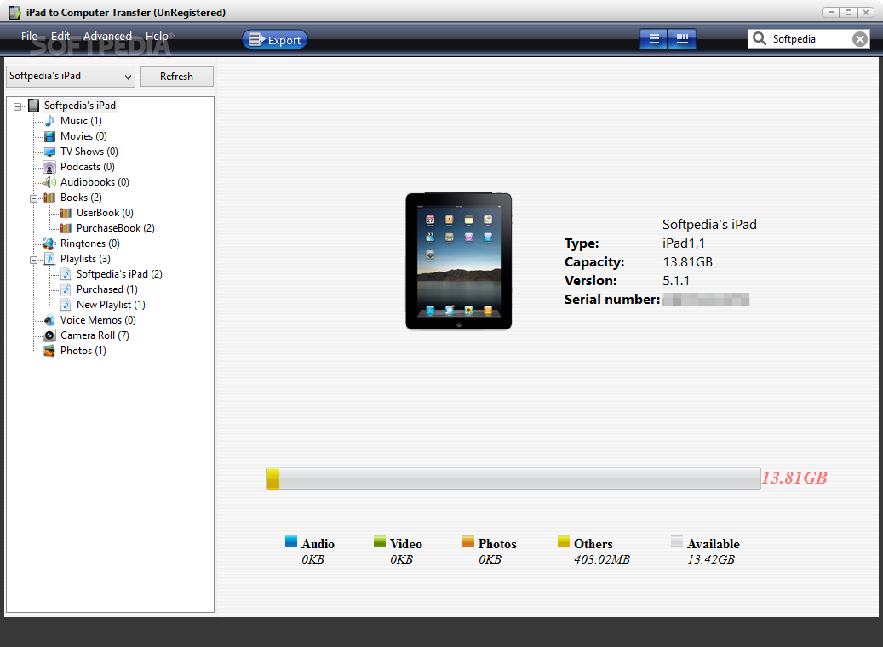The width and height of the screenshot is (883, 647).
Task: Click the New Playlist icon
Action: [66, 305]
